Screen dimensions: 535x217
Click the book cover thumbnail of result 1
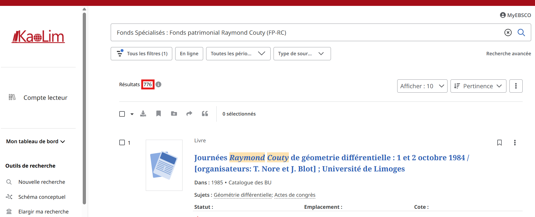[164, 165]
